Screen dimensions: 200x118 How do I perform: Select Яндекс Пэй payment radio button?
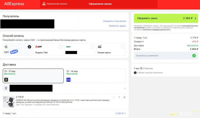[x=60, y=47]
